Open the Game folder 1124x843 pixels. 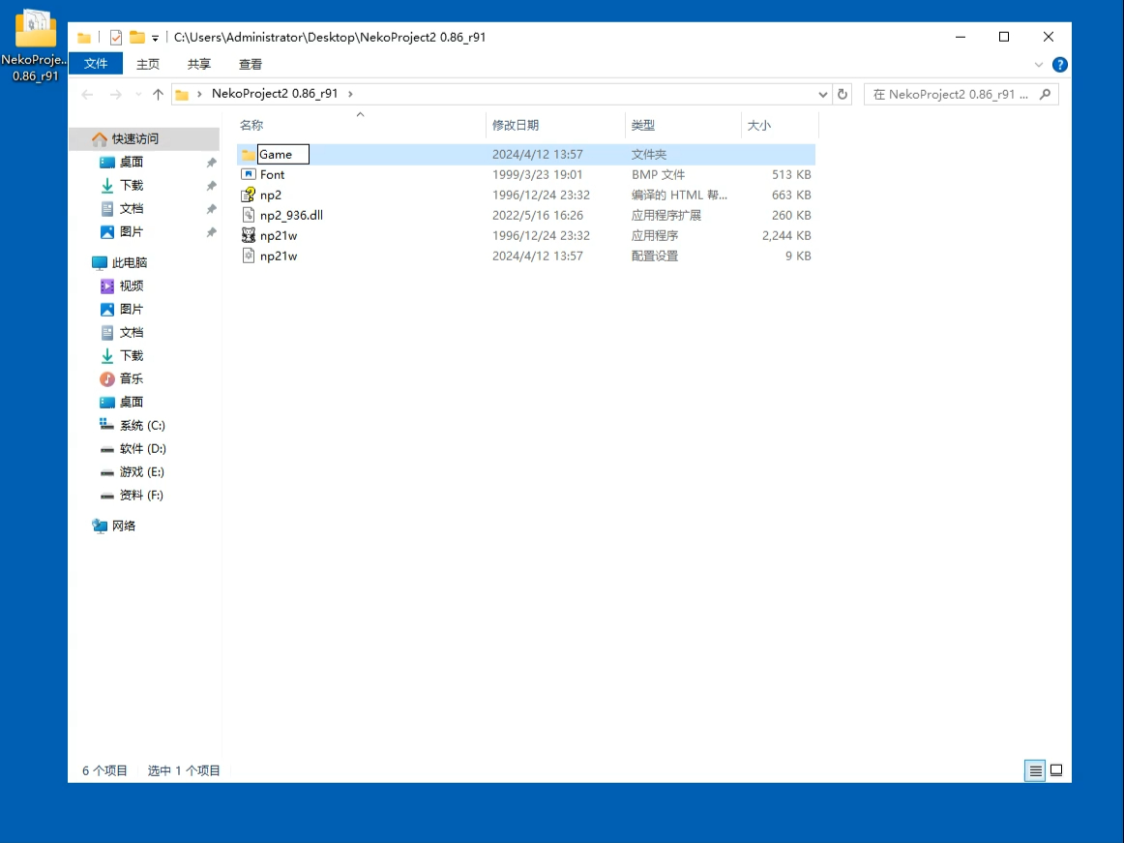pyautogui.click(x=277, y=154)
